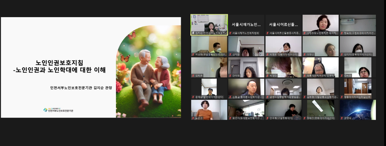Select 박상화's video tile with the masked man
386x146 pixels.
(209, 46)
